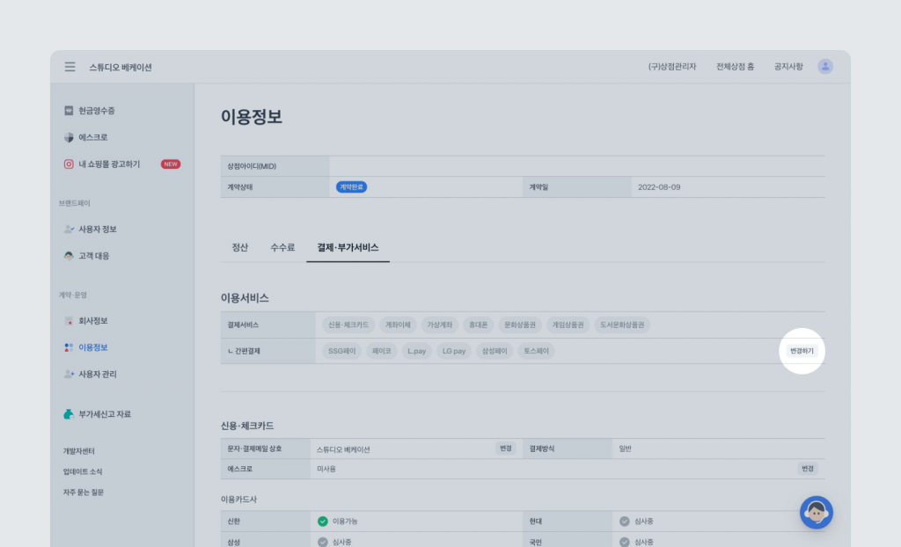
Task: Click the 계약완료 status badge
Action: [x=351, y=186]
